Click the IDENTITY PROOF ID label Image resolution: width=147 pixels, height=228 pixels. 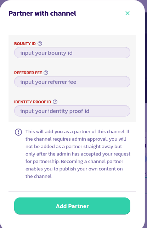pyautogui.click(x=33, y=102)
